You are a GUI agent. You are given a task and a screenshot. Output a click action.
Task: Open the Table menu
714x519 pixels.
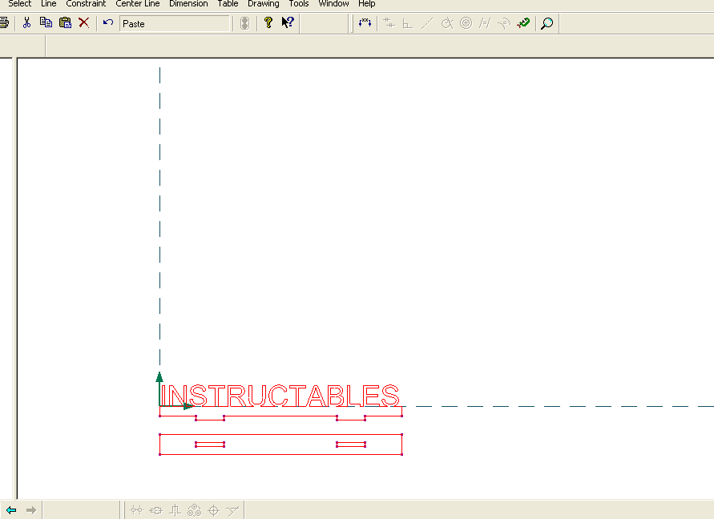pos(228,4)
